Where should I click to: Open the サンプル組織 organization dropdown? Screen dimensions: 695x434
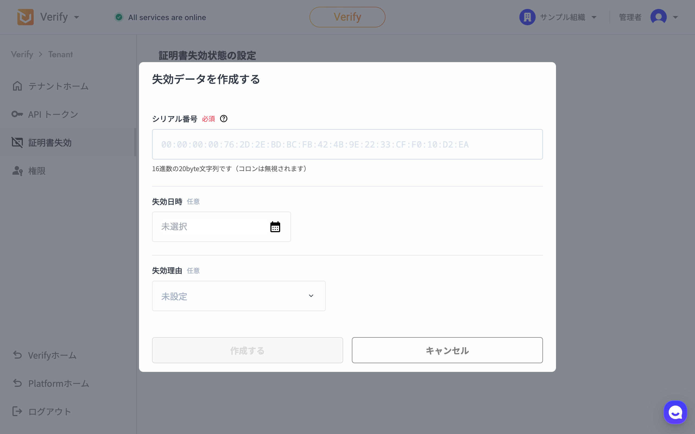click(594, 17)
